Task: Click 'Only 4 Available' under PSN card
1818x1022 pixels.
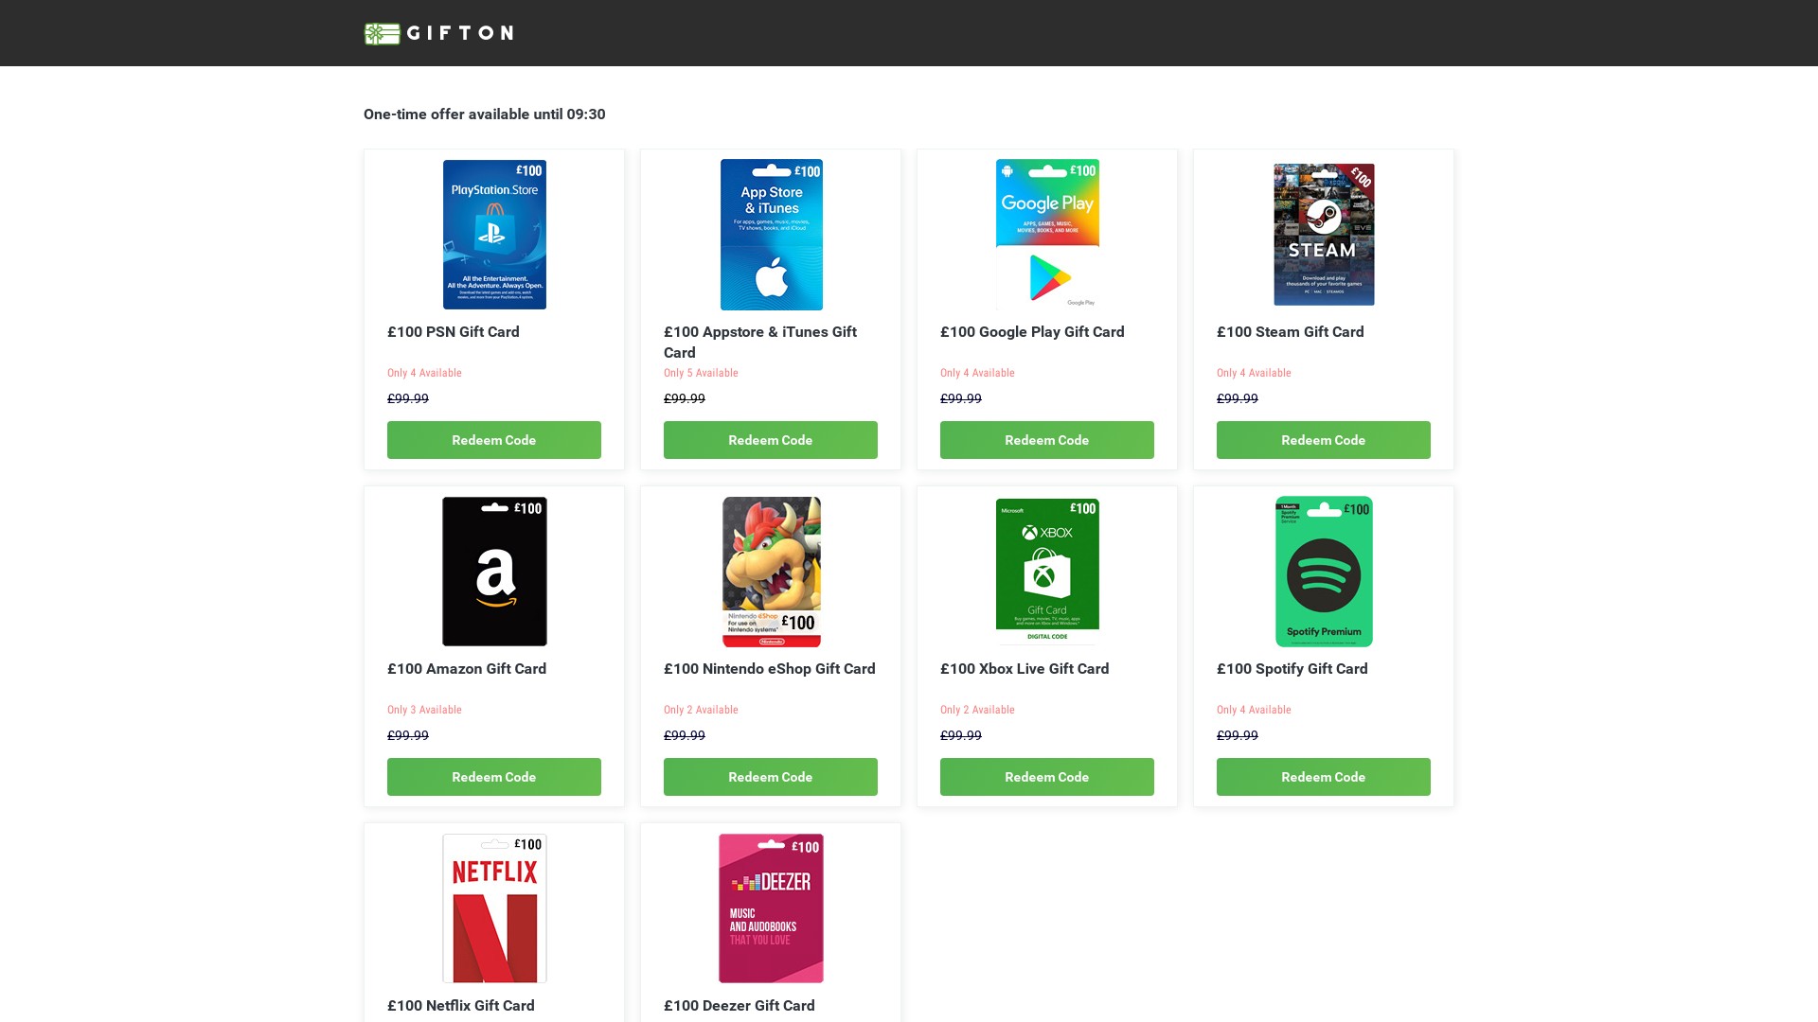Action: coord(424,373)
